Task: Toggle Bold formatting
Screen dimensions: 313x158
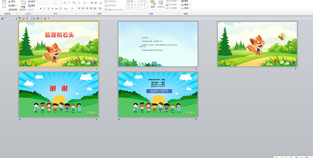Action: [x=40, y=8]
